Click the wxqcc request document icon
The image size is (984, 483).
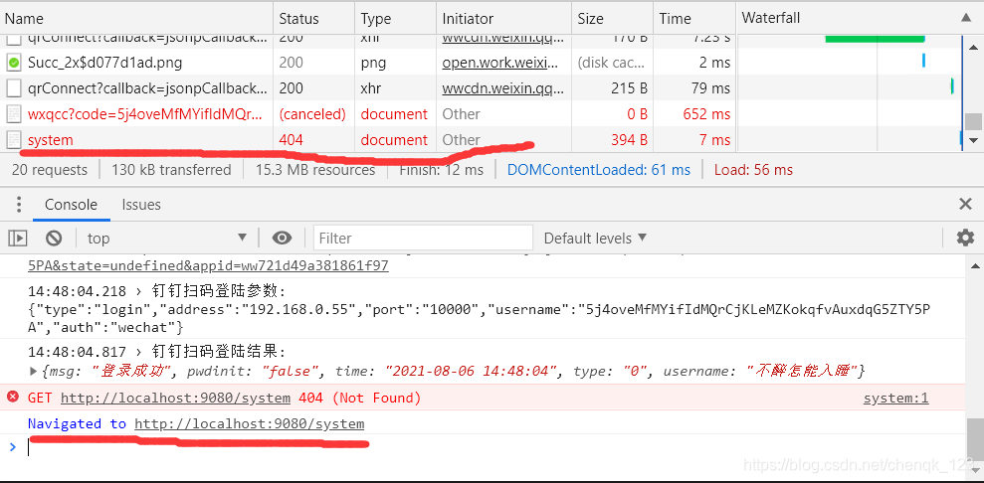[13, 114]
